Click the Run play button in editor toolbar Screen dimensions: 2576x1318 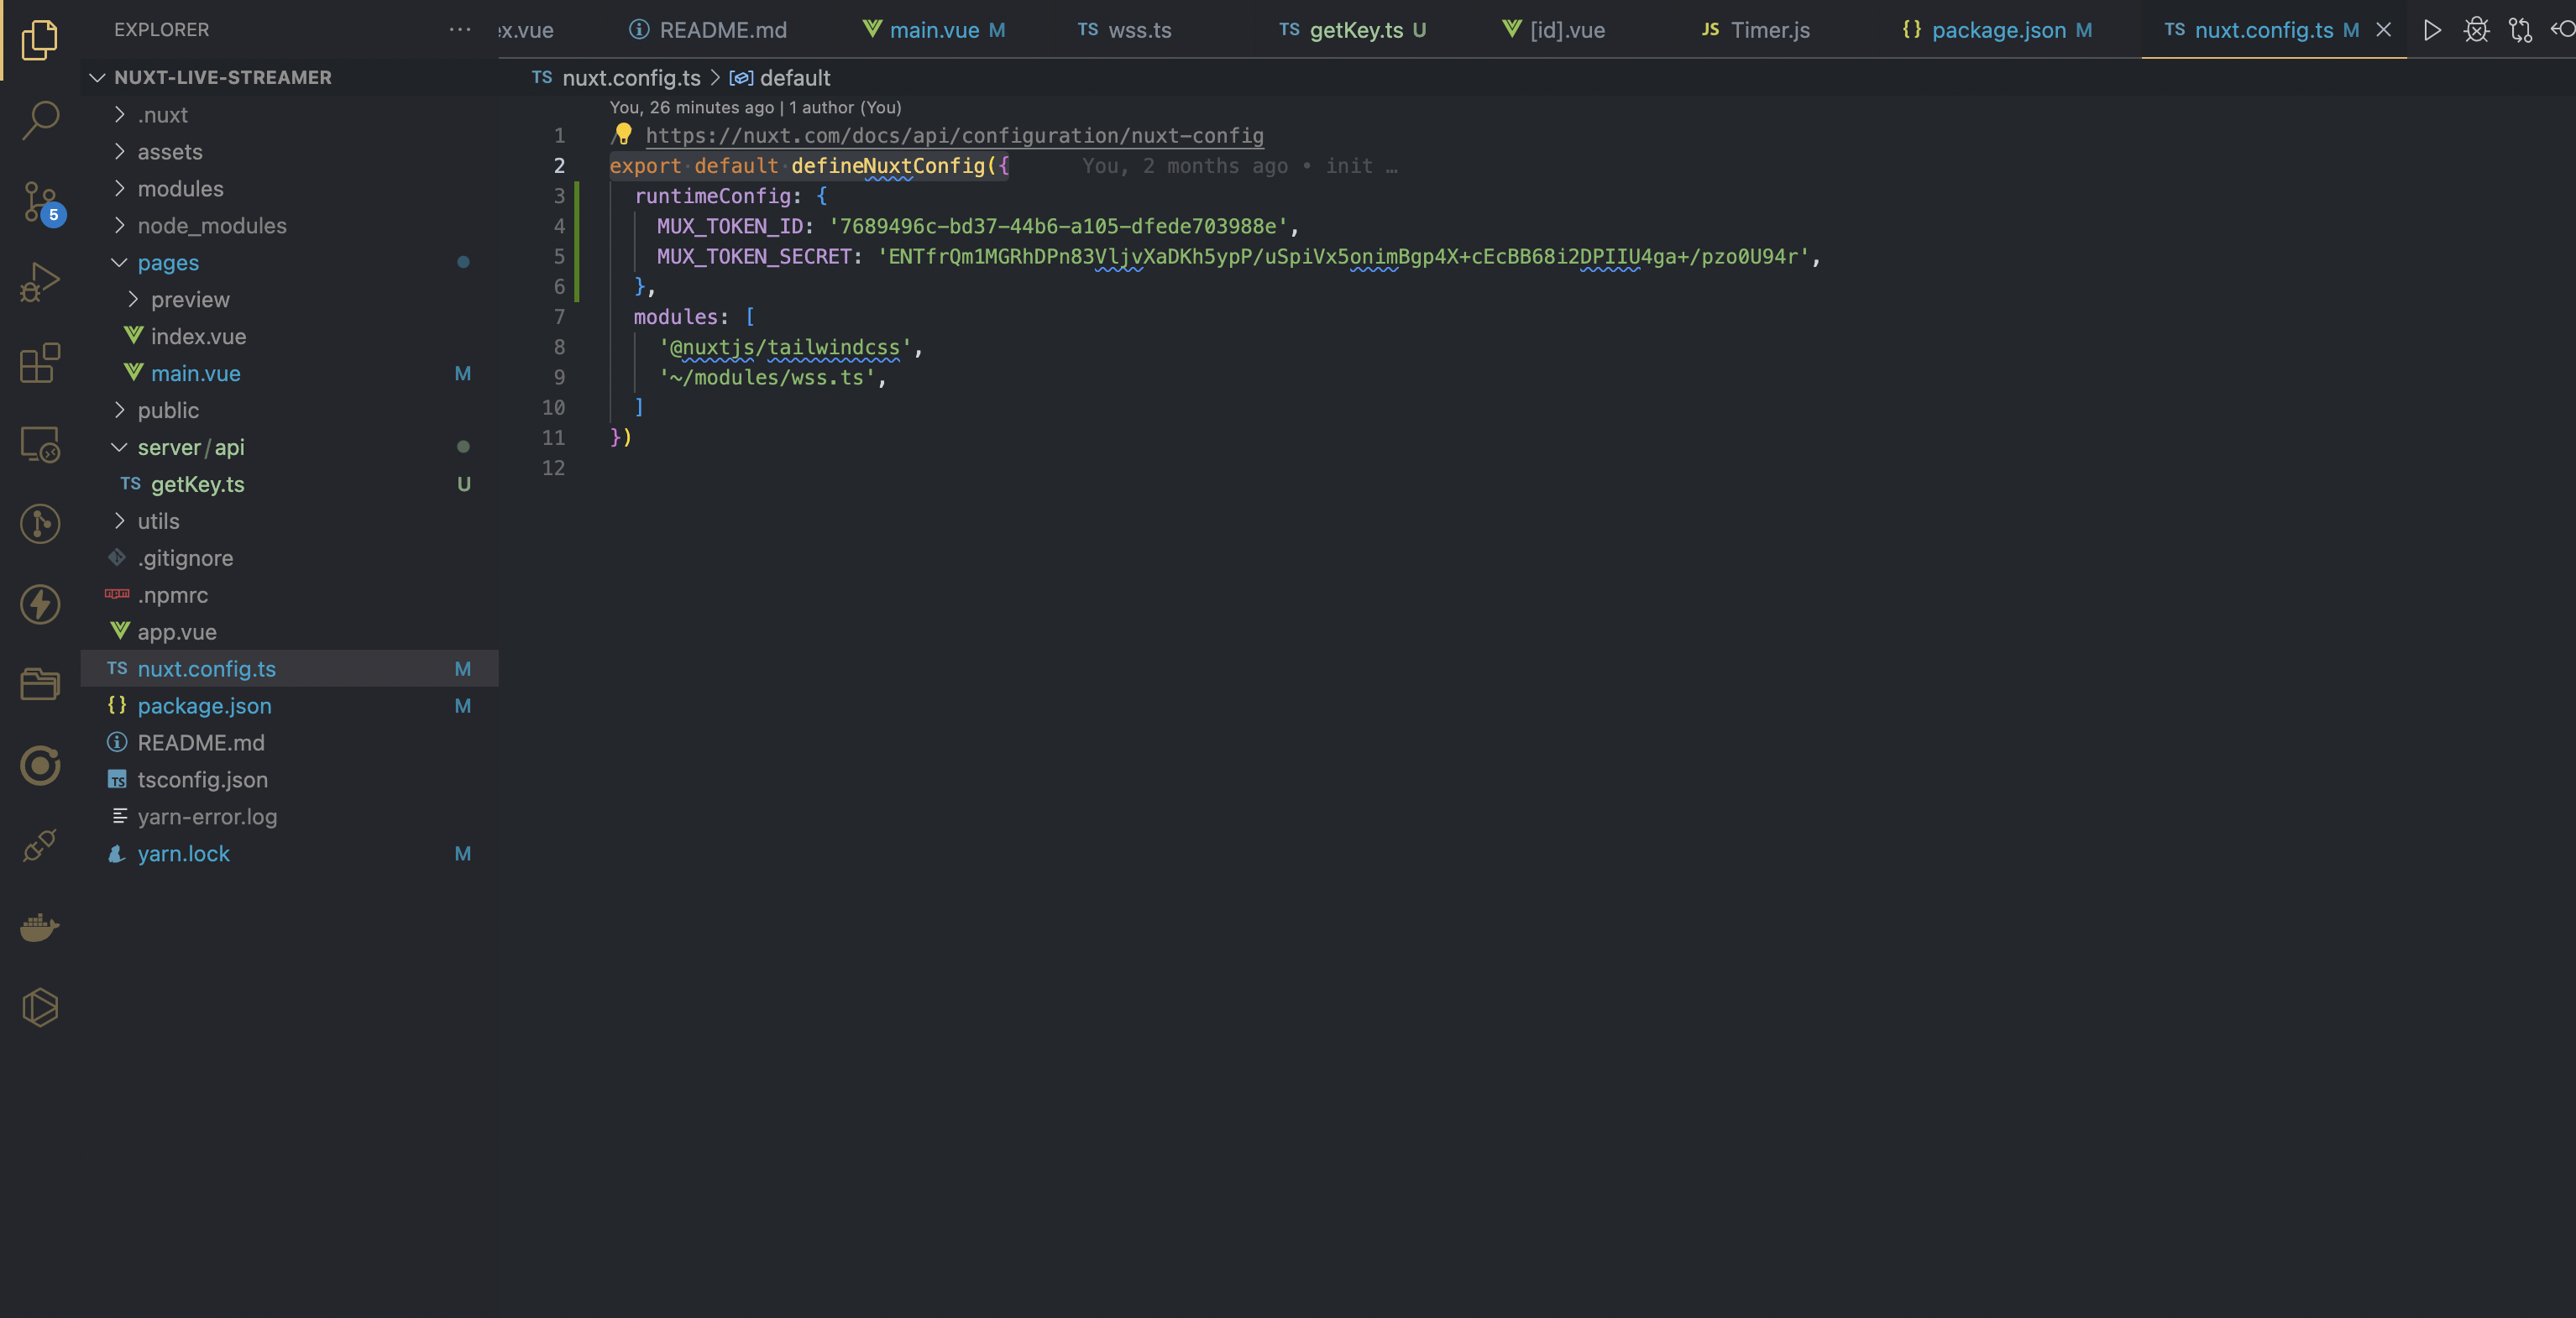2432,30
